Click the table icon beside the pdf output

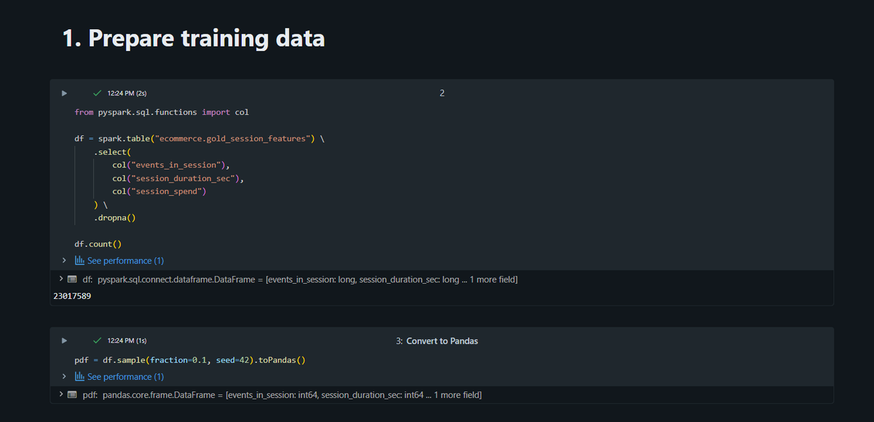pos(72,395)
